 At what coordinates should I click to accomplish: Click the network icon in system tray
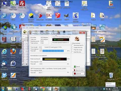[x=107, y=89]
